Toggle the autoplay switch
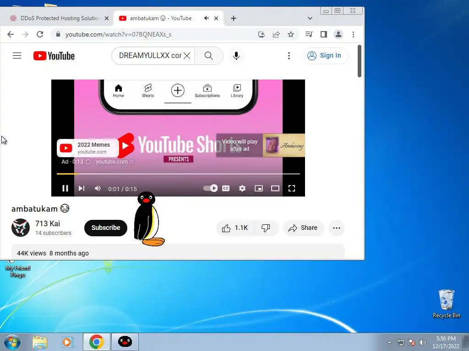The height and width of the screenshot is (351, 469). (x=211, y=188)
